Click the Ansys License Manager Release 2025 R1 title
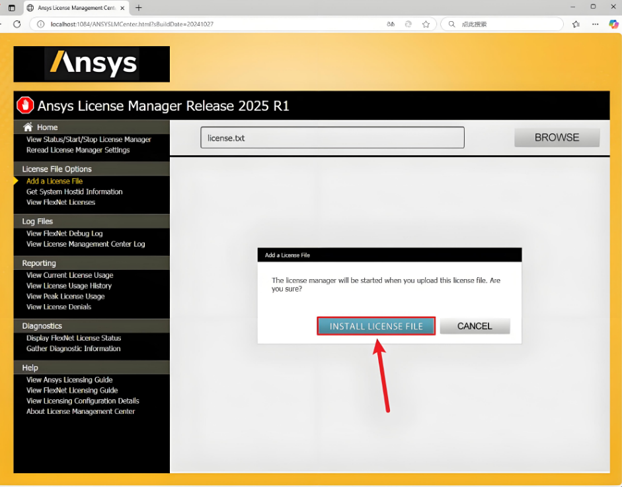The height and width of the screenshot is (487, 622). pos(163,106)
